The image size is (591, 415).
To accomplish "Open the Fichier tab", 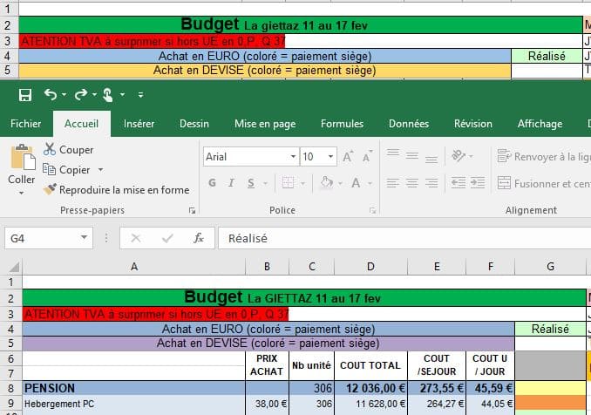I will pyautogui.click(x=25, y=124).
